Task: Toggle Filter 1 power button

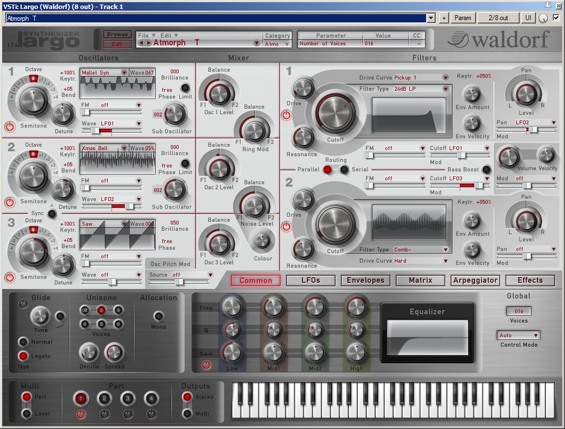Action: coord(286,115)
